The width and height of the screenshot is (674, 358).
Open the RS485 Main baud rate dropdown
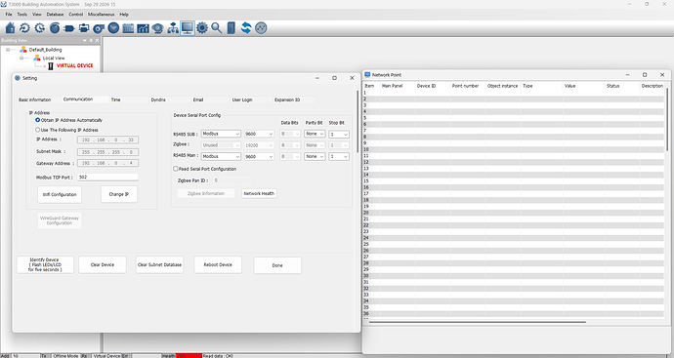259,157
